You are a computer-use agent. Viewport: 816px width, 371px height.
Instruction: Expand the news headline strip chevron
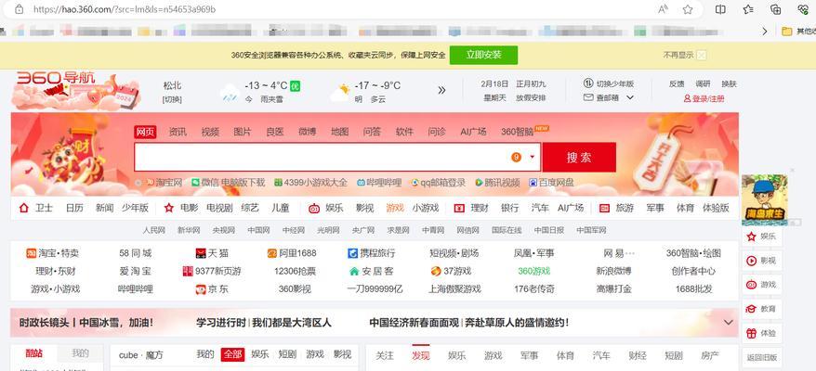coord(728,323)
